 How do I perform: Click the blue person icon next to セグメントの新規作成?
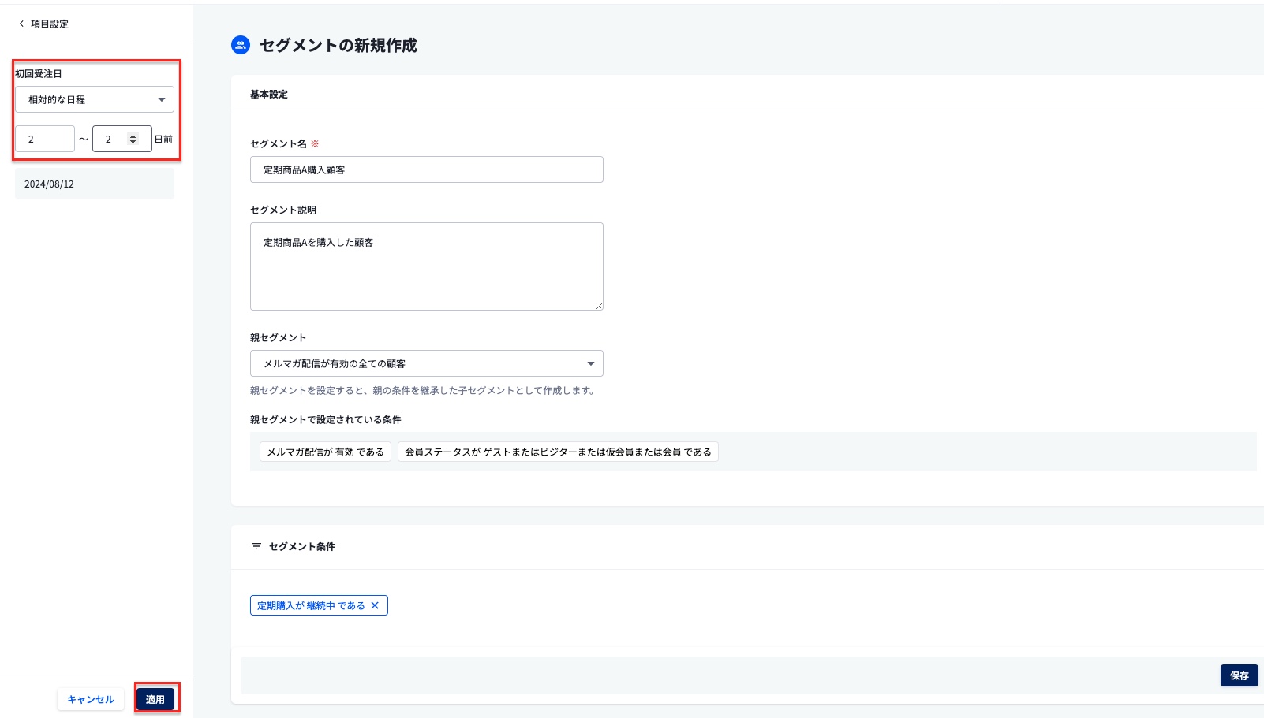click(x=239, y=45)
